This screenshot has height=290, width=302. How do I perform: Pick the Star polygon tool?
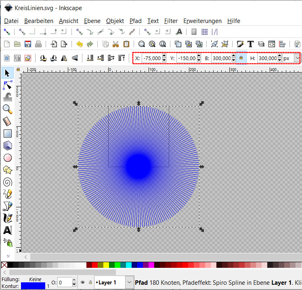pyautogui.click(x=7, y=170)
